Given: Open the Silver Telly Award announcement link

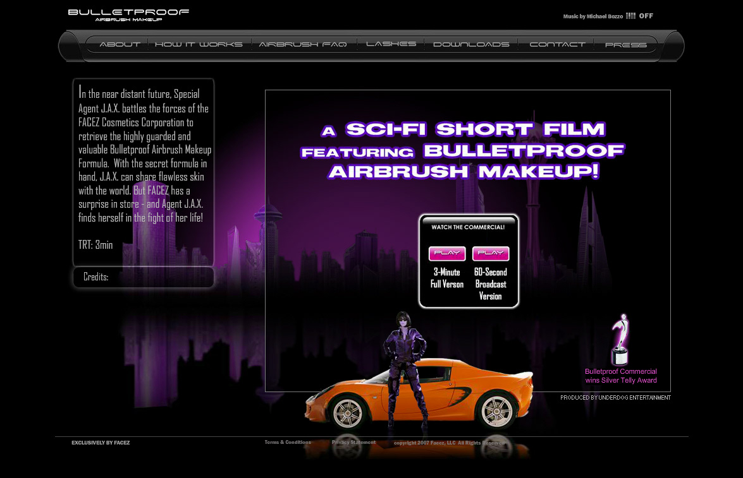Looking at the screenshot, I should coord(621,376).
